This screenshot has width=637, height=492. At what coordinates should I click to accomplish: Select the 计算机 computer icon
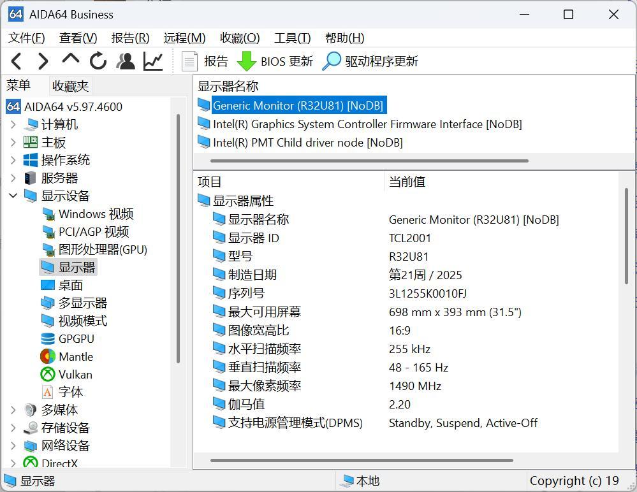pos(31,124)
